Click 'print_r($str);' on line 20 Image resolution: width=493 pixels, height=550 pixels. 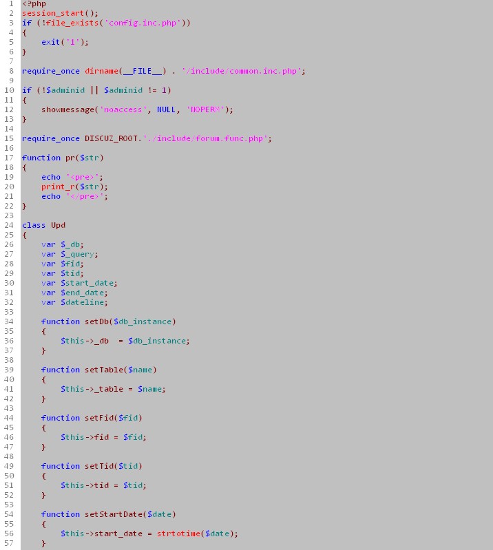pos(74,187)
